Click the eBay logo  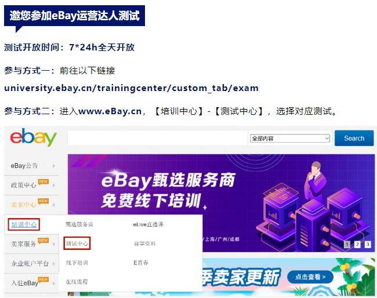33,137
